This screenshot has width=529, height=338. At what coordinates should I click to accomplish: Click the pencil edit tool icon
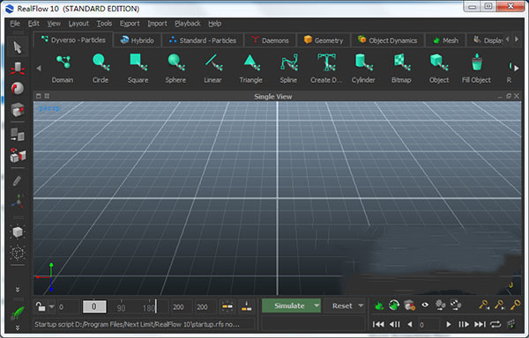coord(17,181)
